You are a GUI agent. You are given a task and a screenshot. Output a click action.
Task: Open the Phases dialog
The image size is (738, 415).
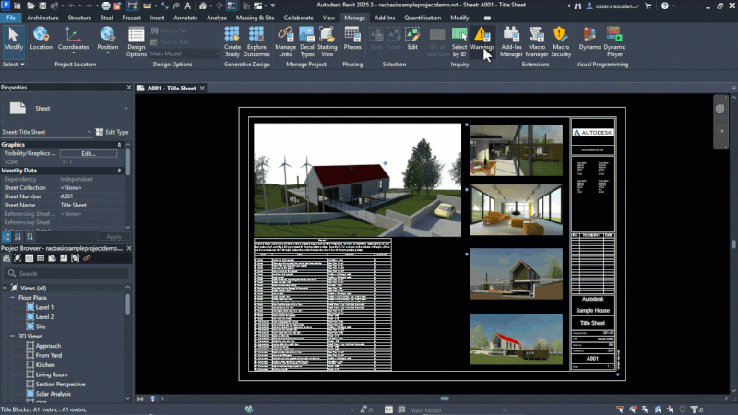(352, 39)
